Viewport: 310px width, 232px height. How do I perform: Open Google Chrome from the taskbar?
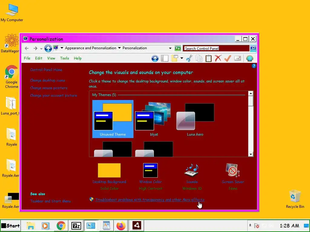pyautogui.click(x=61, y=226)
